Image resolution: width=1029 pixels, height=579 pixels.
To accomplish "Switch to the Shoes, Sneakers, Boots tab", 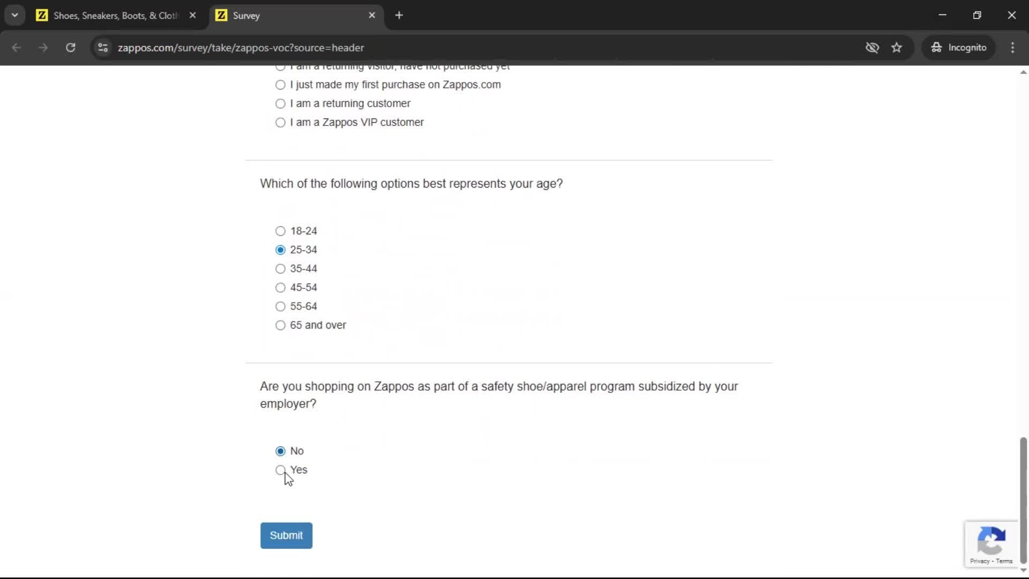I will coord(116,16).
